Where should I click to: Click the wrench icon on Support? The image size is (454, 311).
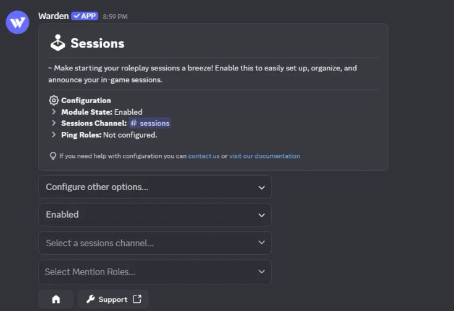point(91,299)
